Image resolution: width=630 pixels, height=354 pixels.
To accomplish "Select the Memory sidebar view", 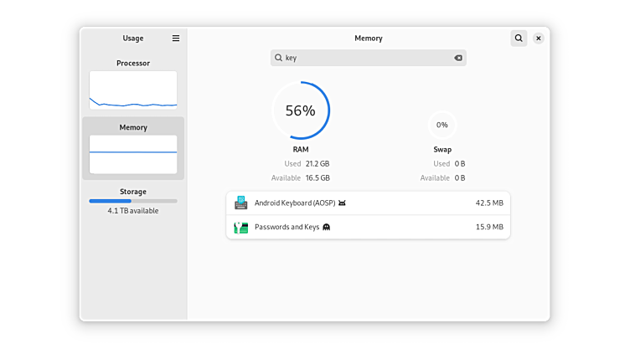I will click(x=133, y=128).
